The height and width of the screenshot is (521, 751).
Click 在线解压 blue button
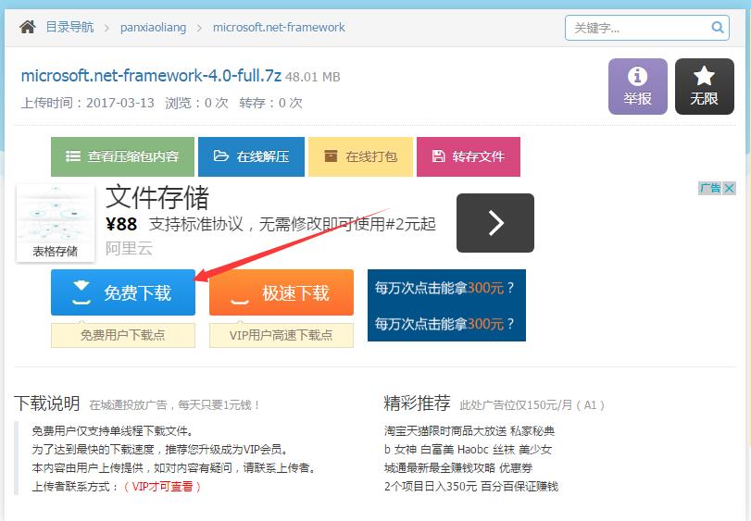pos(252,156)
